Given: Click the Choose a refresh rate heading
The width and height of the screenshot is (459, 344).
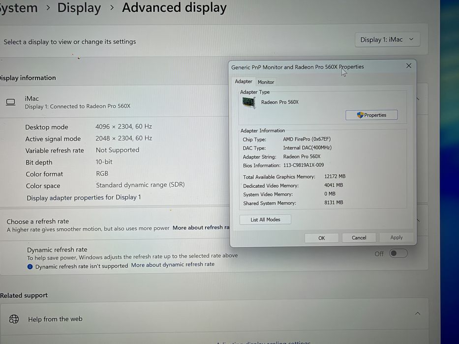Looking at the screenshot, I should (38, 222).
